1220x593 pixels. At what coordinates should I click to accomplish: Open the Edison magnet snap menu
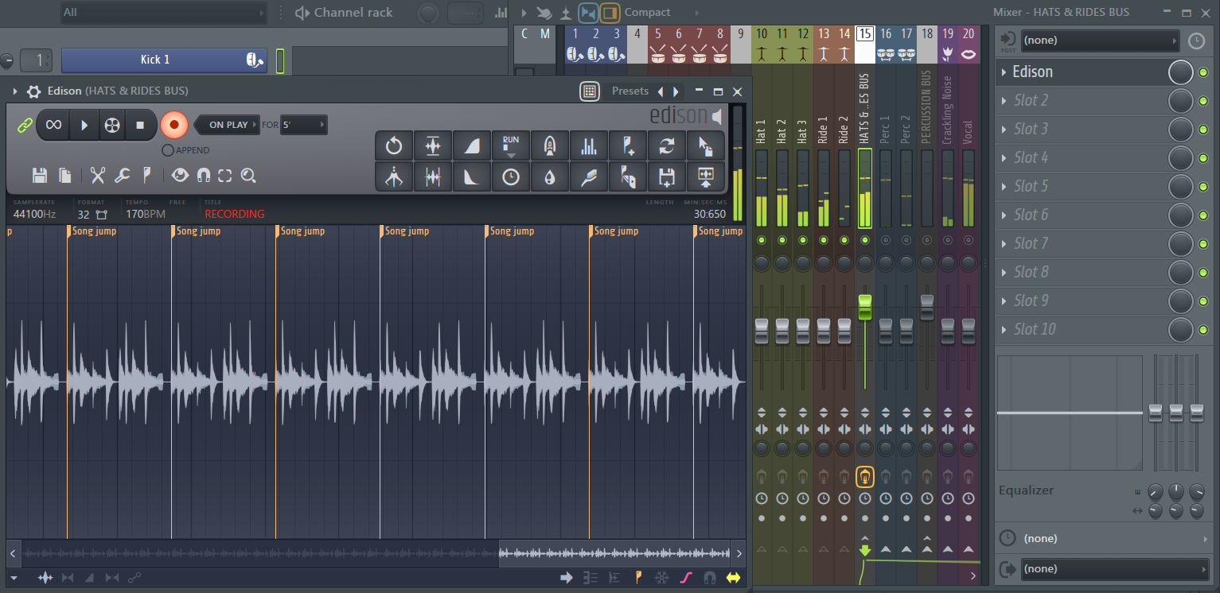[x=204, y=176]
